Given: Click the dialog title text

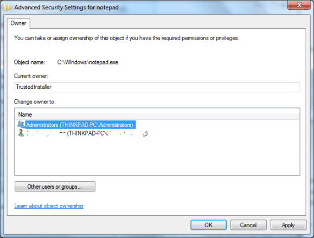Looking at the screenshot, I should pos(67,8).
